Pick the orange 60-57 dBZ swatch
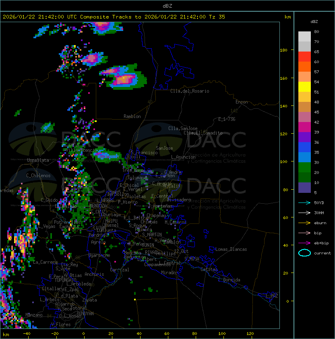Viewport: 335px width, 339px height. click(x=304, y=67)
